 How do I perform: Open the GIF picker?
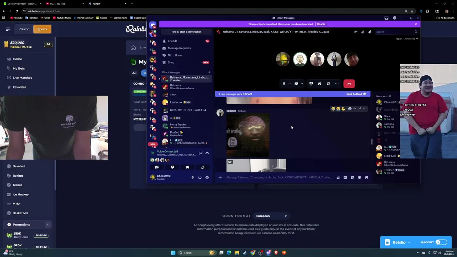click(x=345, y=177)
